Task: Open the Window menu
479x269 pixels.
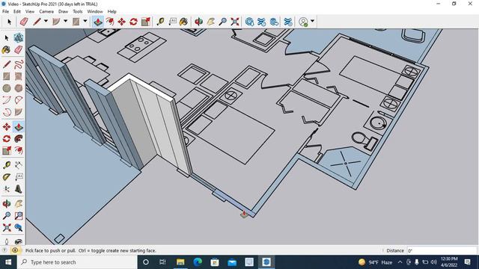Action: click(x=95, y=12)
